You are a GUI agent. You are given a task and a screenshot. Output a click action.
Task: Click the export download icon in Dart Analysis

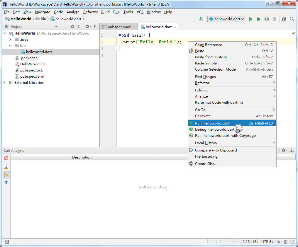pos(6,167)
